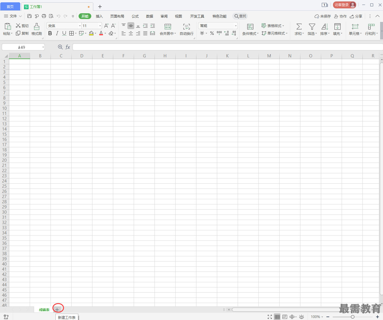Click the Rows and Columns (行和列) icon
This screenshot has width=383, height=320.
pyautogui.click(x=371, y=27)
